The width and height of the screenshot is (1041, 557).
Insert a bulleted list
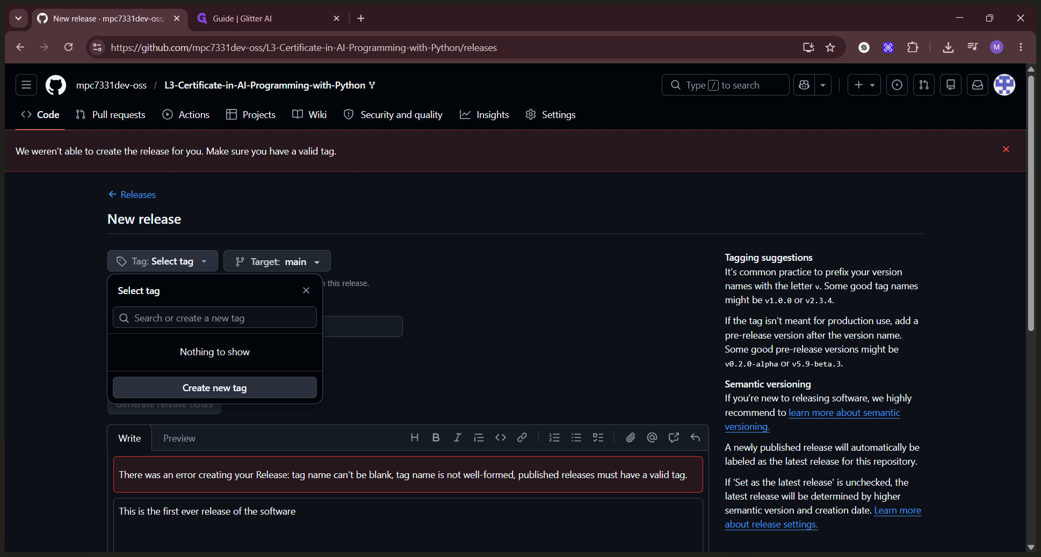point(576,438)
